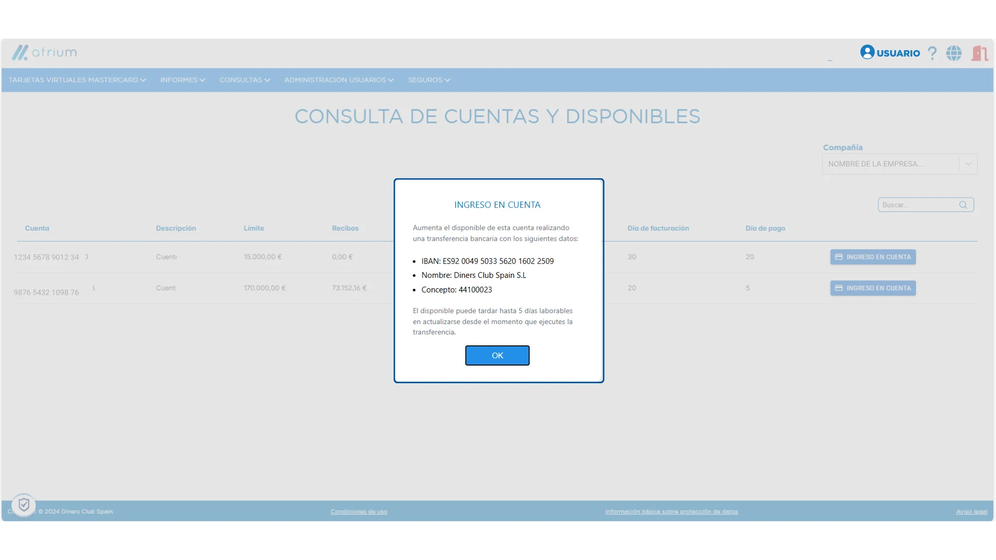This screenshot has width=996, height=560.
Task: Open Condiciones de uso link
Action: pyautogui.click(x=359, y=512)
